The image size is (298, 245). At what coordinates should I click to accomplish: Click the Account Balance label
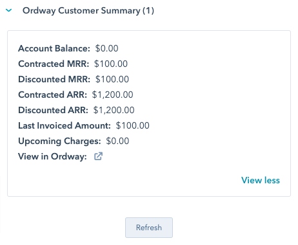click(54, 48)
